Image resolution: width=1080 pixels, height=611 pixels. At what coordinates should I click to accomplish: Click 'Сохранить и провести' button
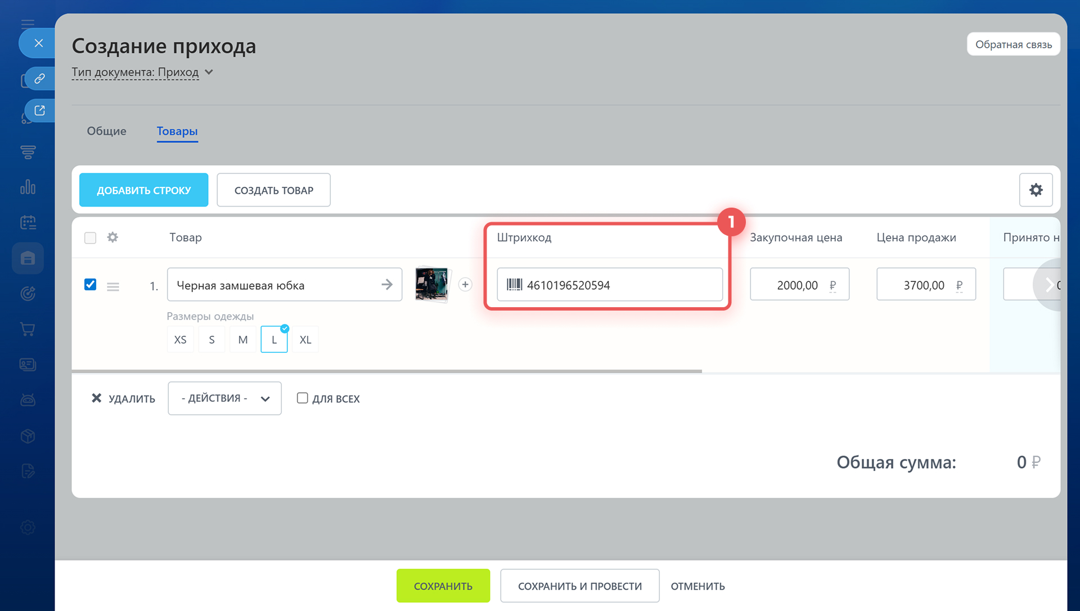(x=579, y=586)
